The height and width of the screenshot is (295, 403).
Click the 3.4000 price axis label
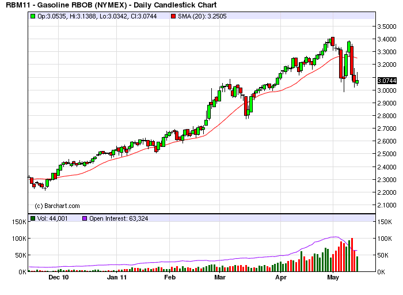point(387,39)
